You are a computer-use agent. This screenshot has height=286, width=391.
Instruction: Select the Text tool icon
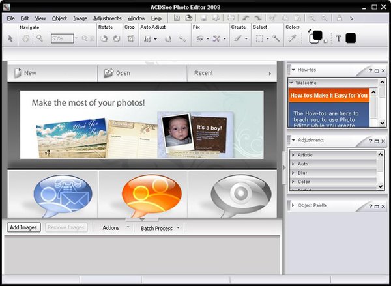338,38
